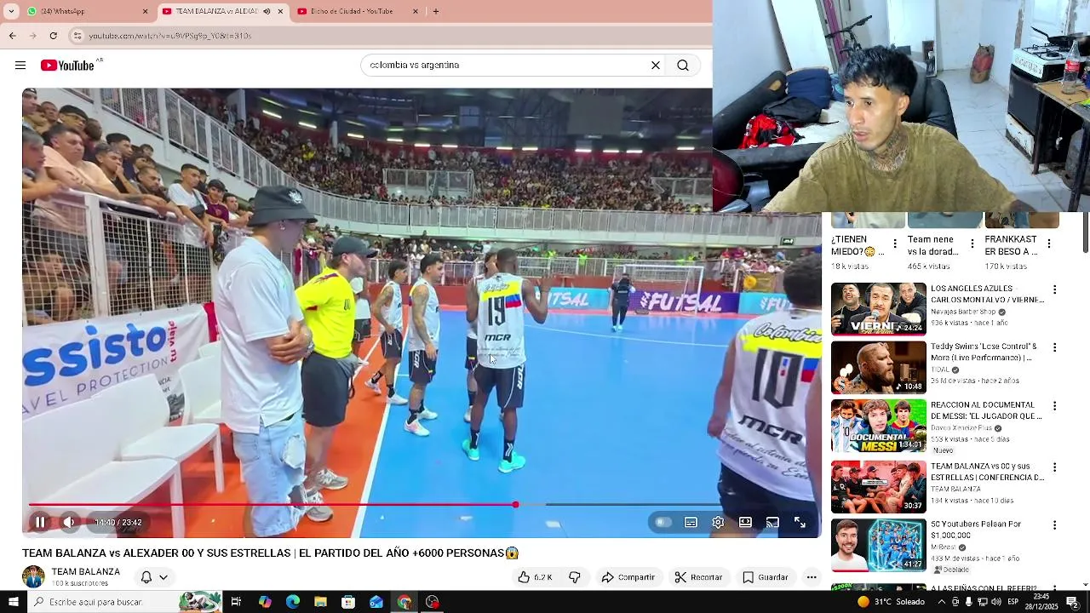The width and height of the screenshot is (1090, 613).
Task: Click the address bar showing the youtube.com URL
Action: pos(392,36)
